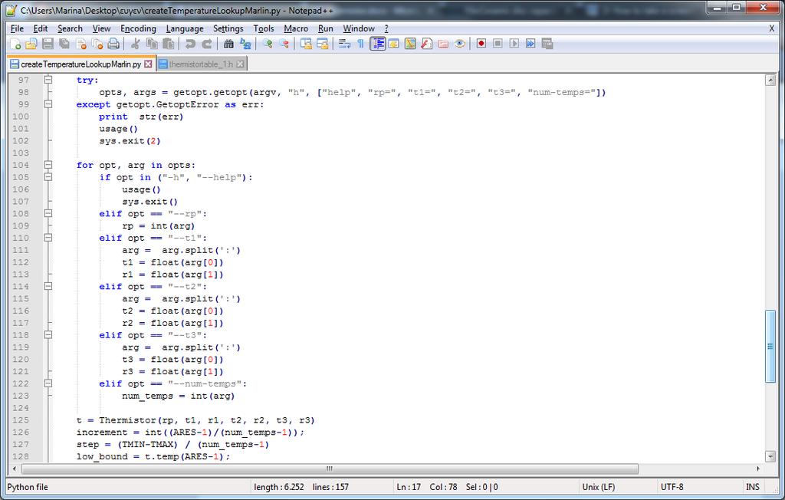Click the Run macro multiple times icon
This screenshot has height=500, width=785.
point(530,44)
